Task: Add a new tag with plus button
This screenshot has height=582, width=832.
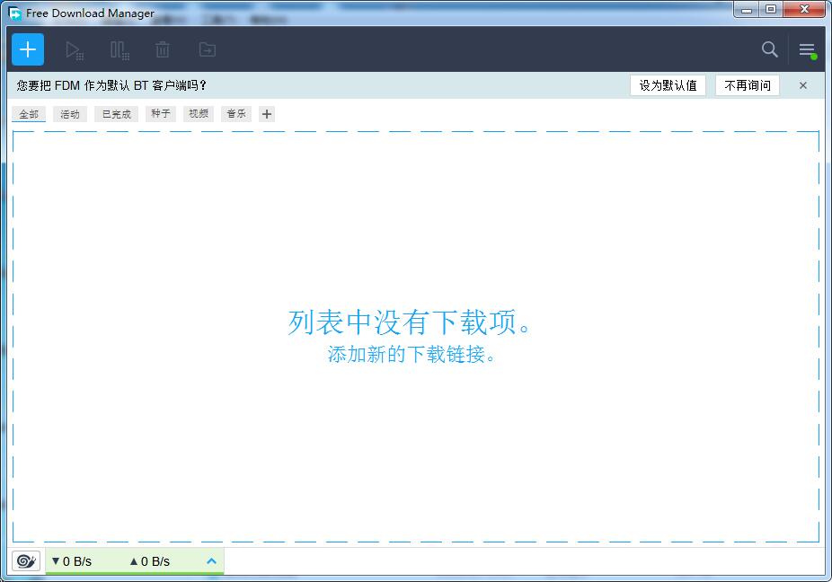Action: pos(267,114)
